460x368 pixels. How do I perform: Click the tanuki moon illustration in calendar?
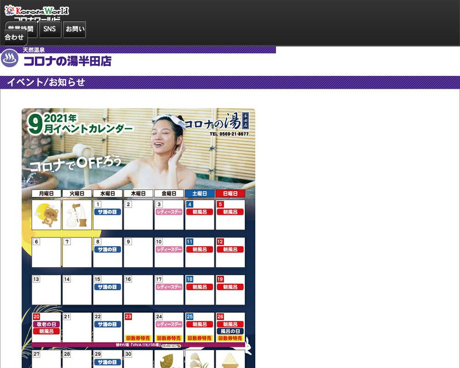46,214
